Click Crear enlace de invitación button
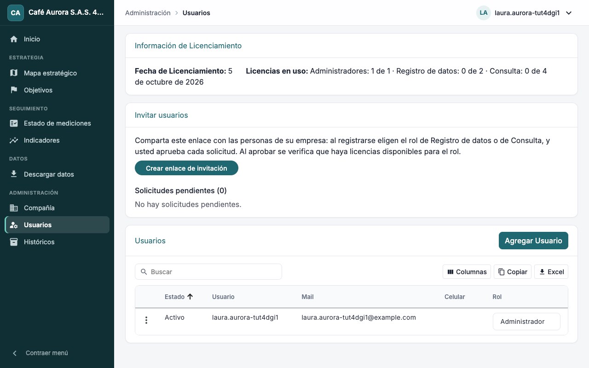This screenshot has height=368, width=589. tap(186, 168)
